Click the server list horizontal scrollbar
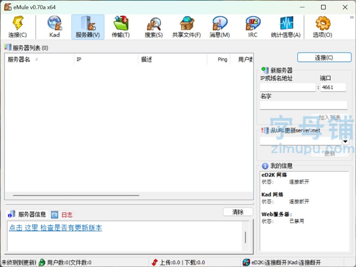Image resolution: width=356 pixels, height=267 pixels. [x=76, y=195]
